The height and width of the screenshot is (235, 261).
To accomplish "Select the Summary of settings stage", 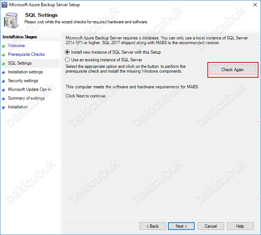I will 26,98.
